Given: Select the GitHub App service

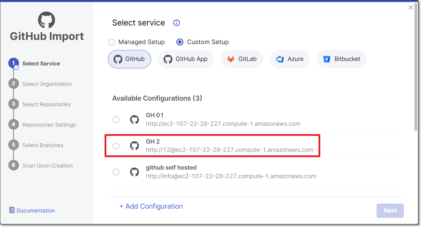Looking at the screenshot, I should pyautogui.click(x=186, y=59).
